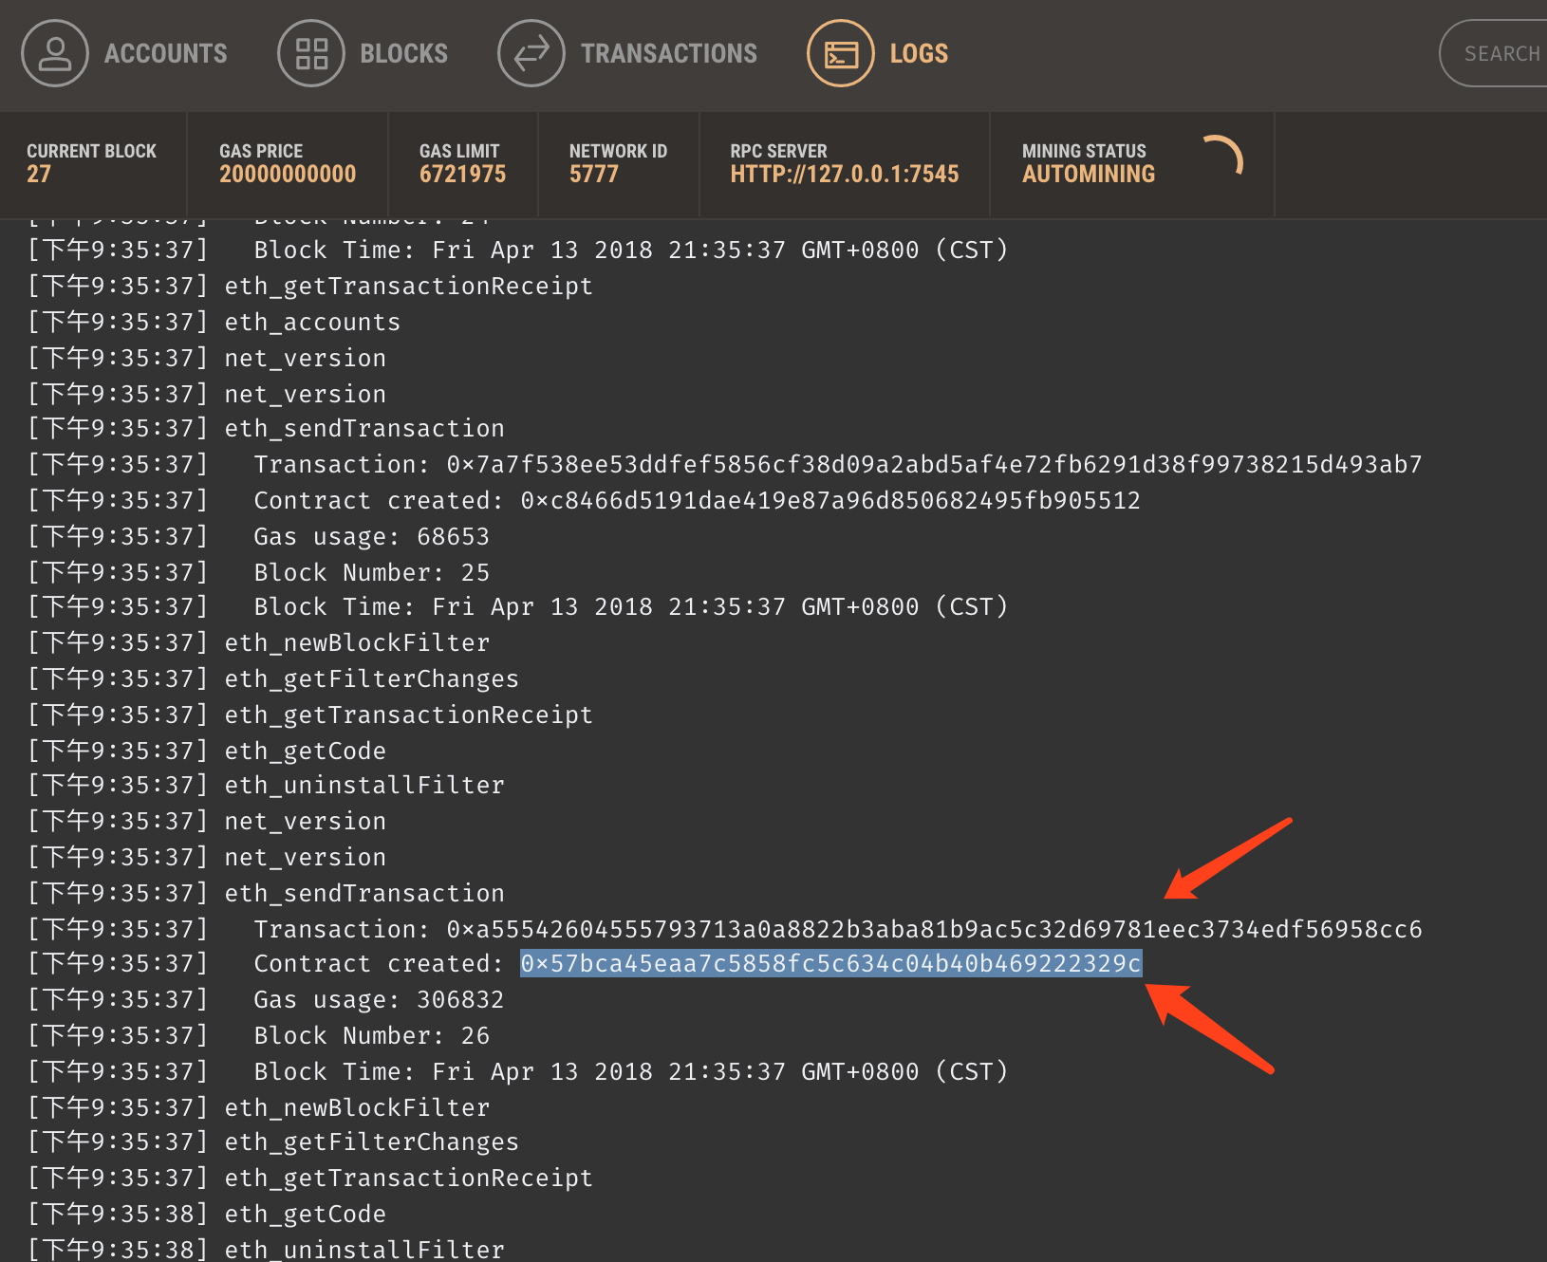This screenshot has height=1262, width=1547.
Task: Click RPC server HTTP://127.0.0.1:7545
Action: (845, 175)
